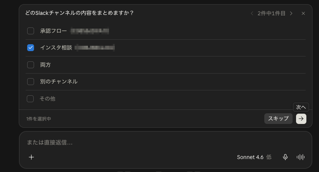Click the スキップ button
The height and width of the screenshot is (172, 319).
[x=278, y=119]
